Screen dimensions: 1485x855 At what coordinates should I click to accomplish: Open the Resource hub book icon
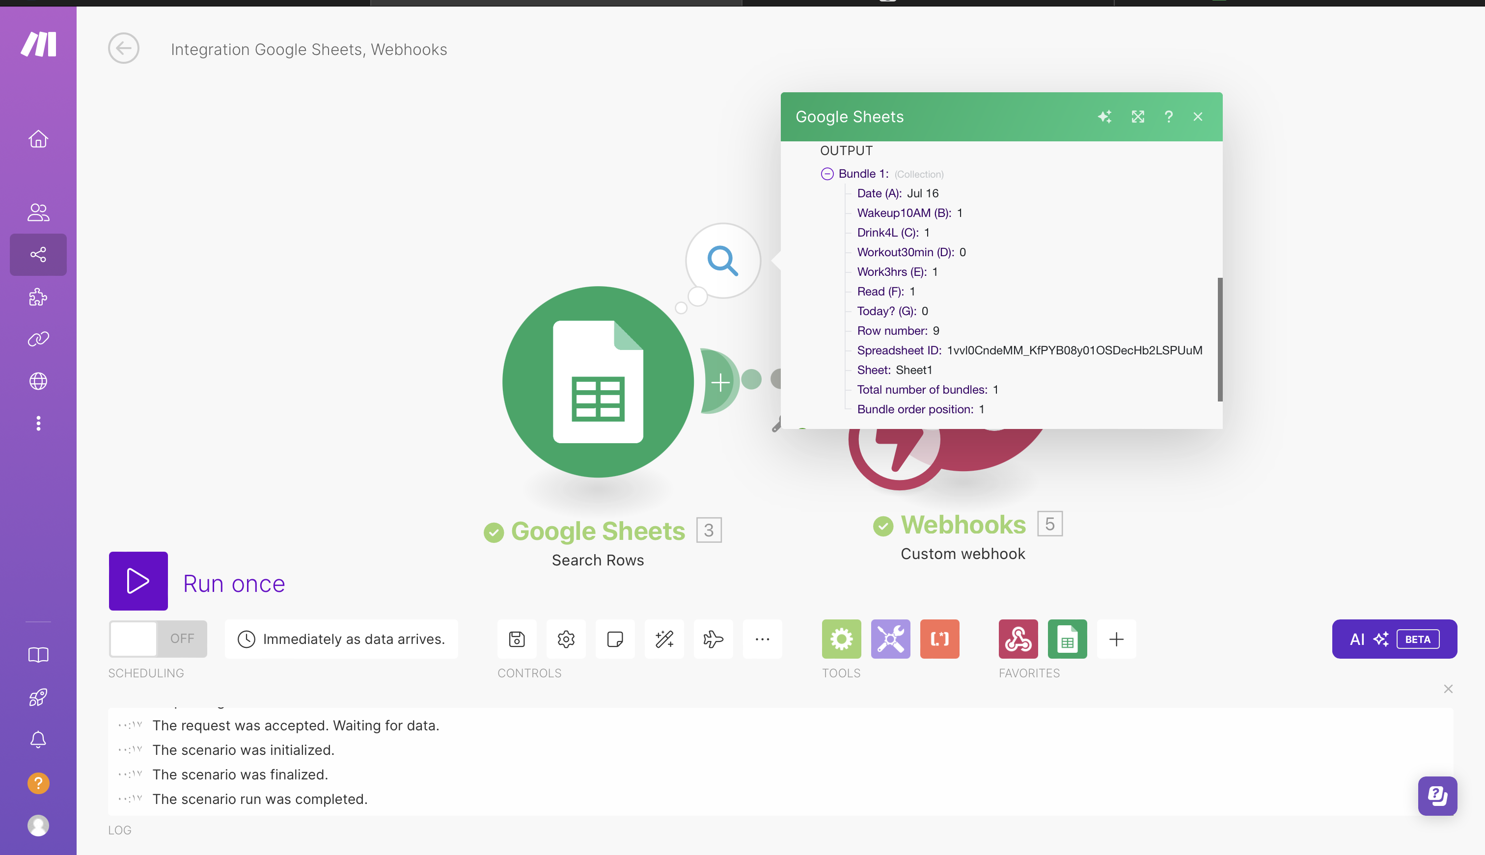pyautogui.click(x=38, y=655)
